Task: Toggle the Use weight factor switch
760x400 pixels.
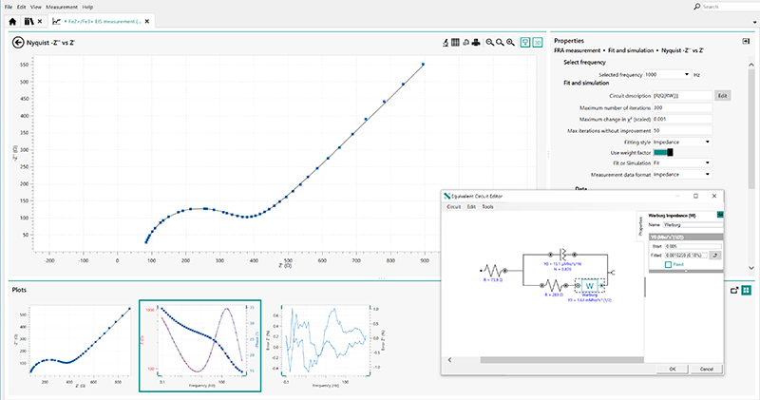Action: [x=662, y=152]
